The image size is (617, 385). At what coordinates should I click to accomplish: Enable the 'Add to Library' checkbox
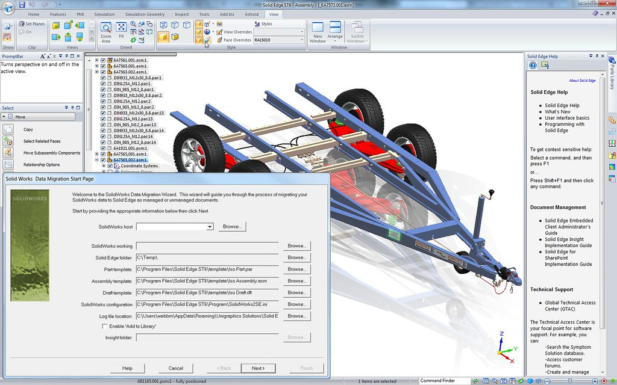point(104,326)
